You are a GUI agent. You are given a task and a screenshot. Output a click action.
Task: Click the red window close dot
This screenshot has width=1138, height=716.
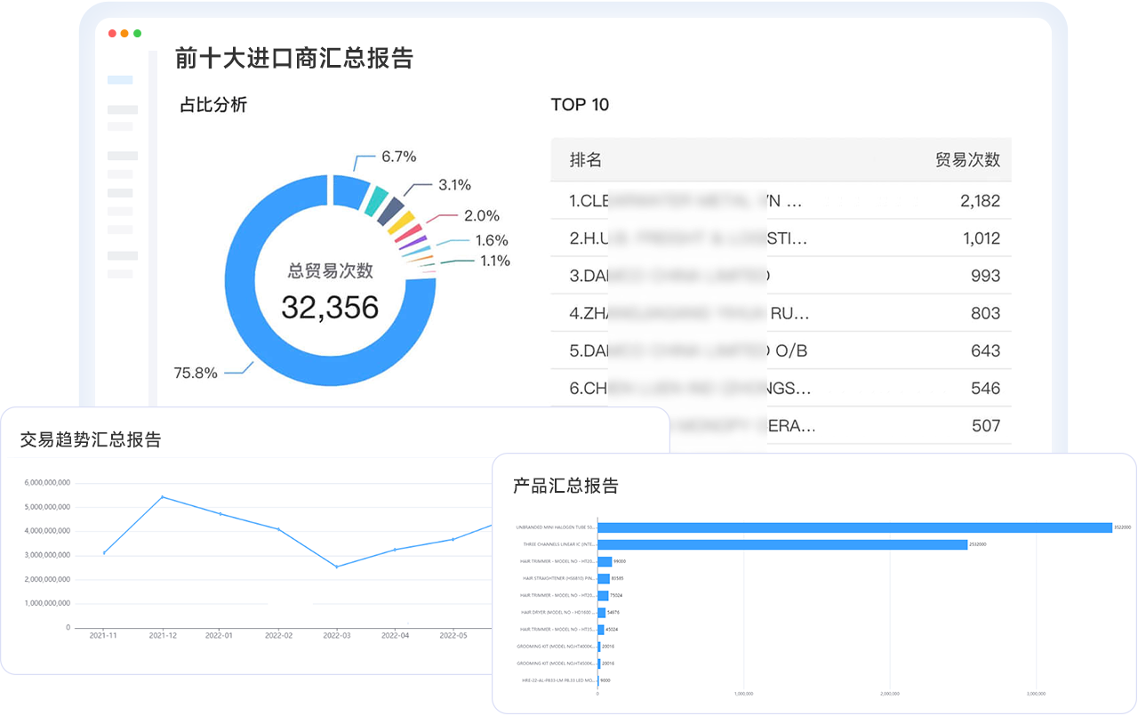(x=112, y=34)
